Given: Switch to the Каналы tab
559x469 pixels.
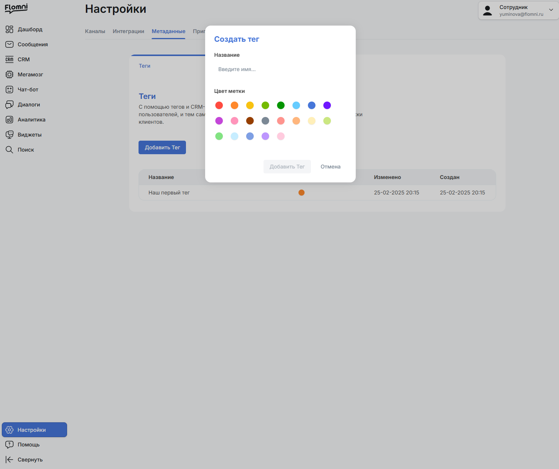Looking at the screenshot, I should click(x=95, y=31).
